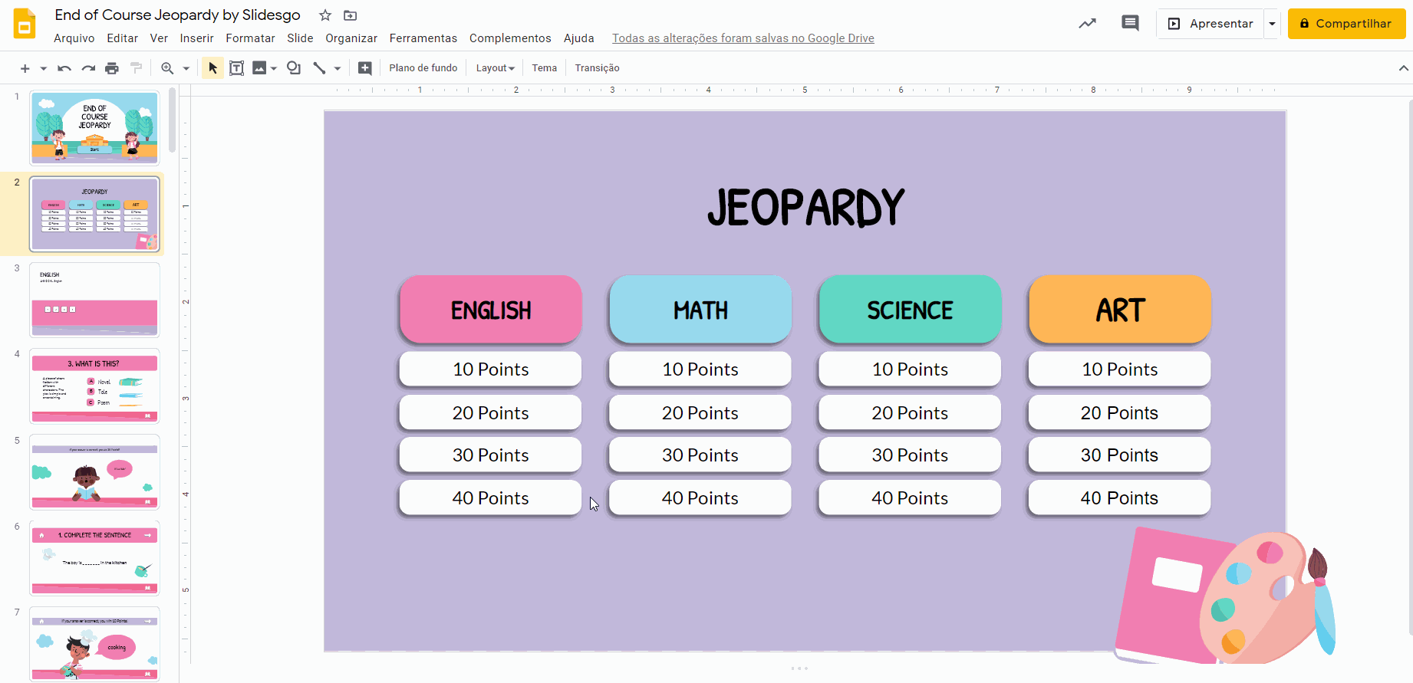Click the insert image icon

point(259,68)
